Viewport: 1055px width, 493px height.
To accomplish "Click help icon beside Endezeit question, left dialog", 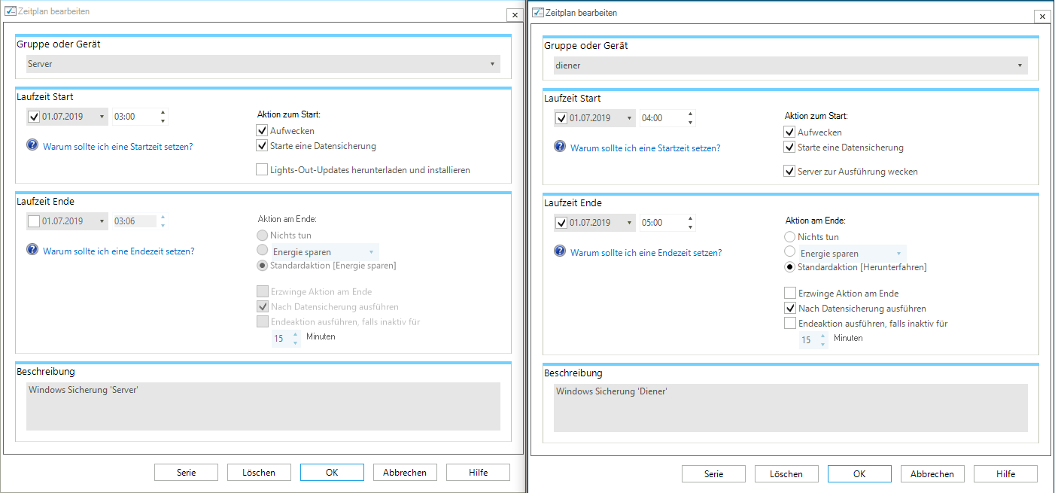I will coord(32,251).
